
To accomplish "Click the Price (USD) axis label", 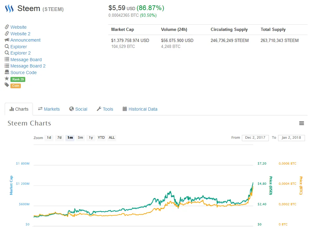I will pyautogui.click(x=271, y=185).
